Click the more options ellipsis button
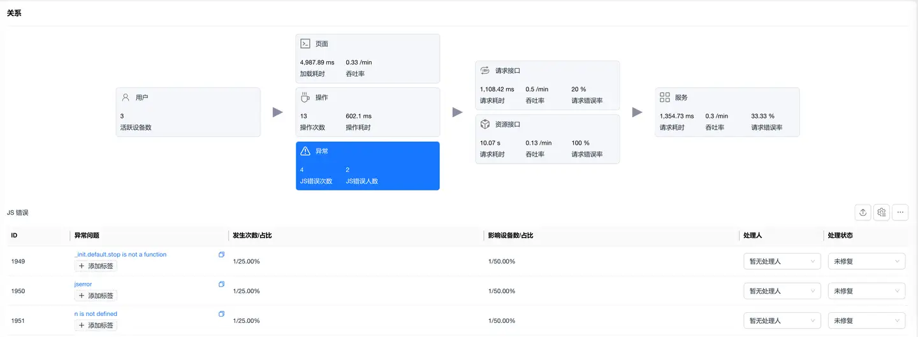Image resolution: width=918 pixels, height=337 pixels. (900, 213)
